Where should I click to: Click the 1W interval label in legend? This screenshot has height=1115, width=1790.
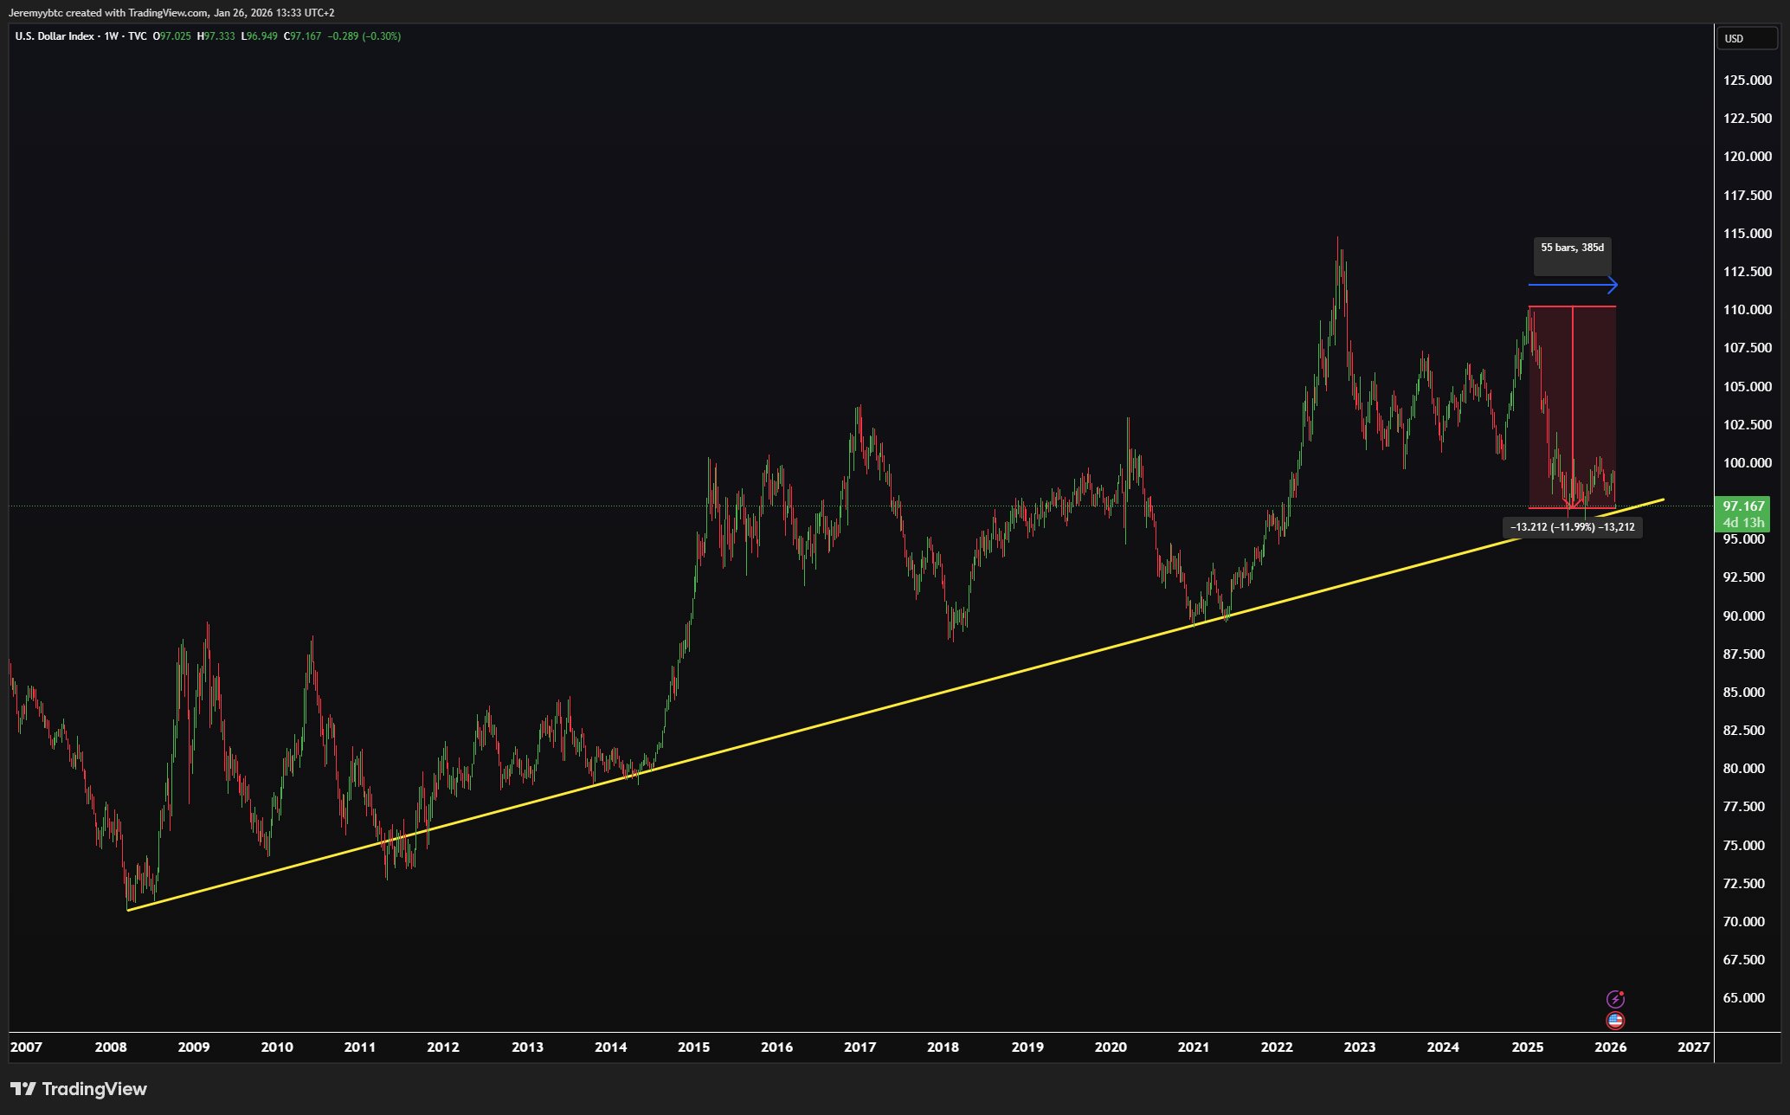pos(111,36)
